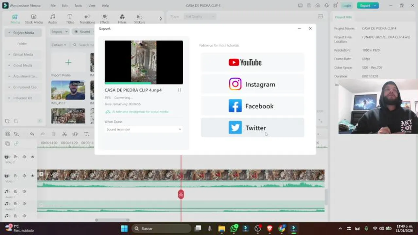Click the add track icon above track headers
418x235 pixels.
coord(8,144)
